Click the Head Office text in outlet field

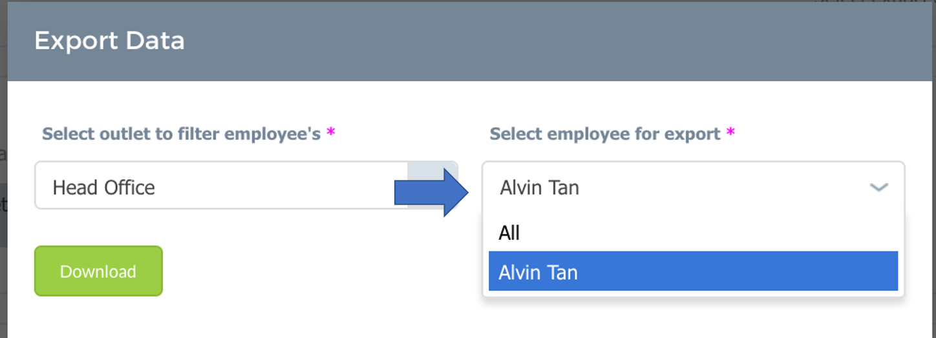point(103,188)
